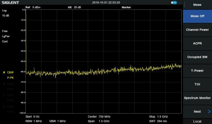Start the TOI measurement
This screenshot has width=212, height=124.
(197, 84)
